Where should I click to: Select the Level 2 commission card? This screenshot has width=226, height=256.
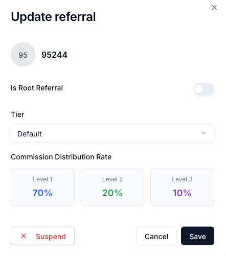click(x=112, y=187)
